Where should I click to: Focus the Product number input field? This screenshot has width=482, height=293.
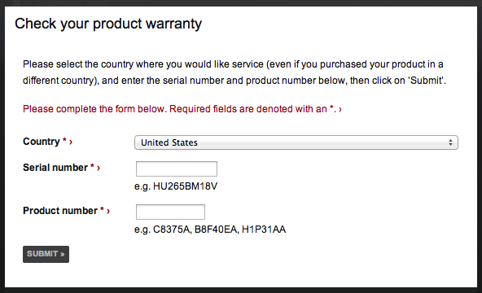(x=170, y=212)
